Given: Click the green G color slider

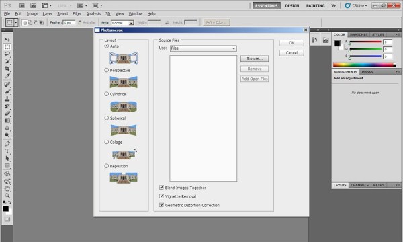Looking at the screenshot, I should [x=365, y=49].
